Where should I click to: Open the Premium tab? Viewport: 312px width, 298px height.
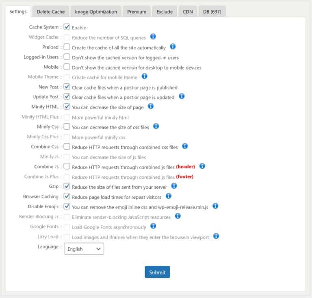point(136,12)
